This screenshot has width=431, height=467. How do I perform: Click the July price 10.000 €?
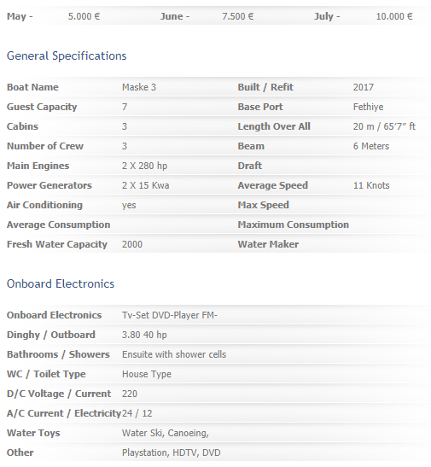coord(394,16)
